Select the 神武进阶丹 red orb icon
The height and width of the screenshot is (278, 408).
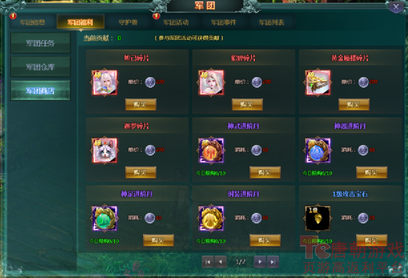pyautogui.click(x=211, y=150)
